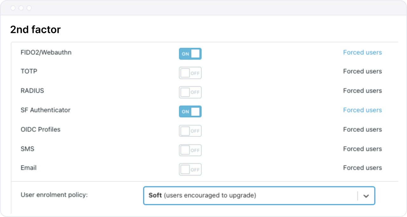407x217 pixels.
Task: Click the red close window dot
Action: [13, 8]
